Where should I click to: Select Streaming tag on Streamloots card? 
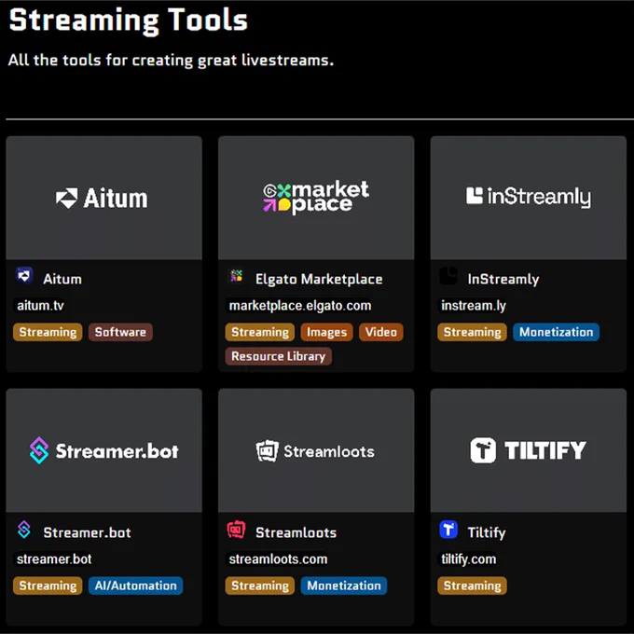pyautogui.click(x=260, y=586)
